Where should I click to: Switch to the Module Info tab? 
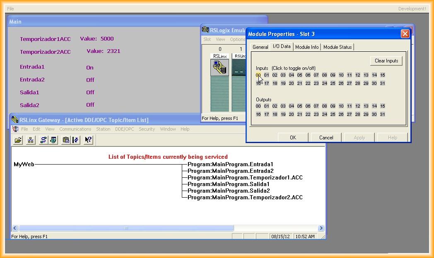point(307,47)
